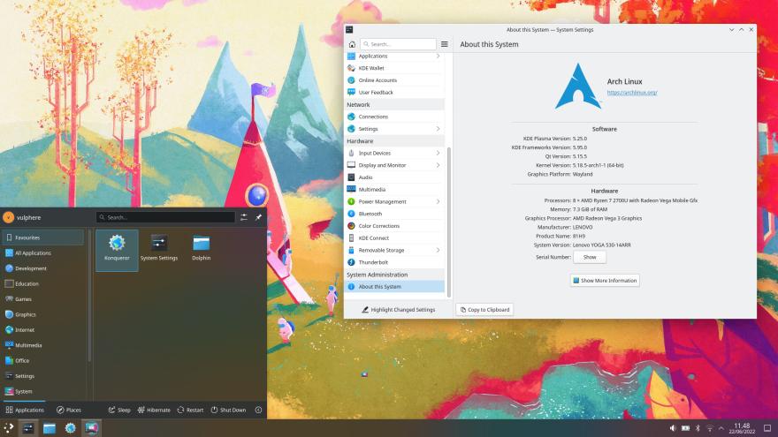Open Multimedia category in the launcher

pos(43,345)
